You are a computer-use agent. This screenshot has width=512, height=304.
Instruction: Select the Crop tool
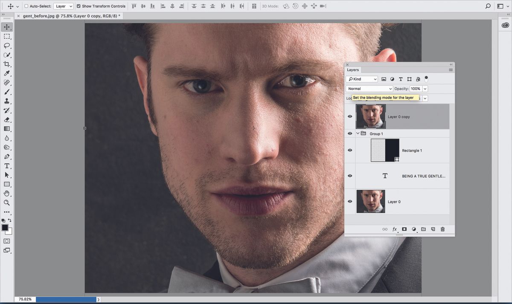(x=7, y=64)
